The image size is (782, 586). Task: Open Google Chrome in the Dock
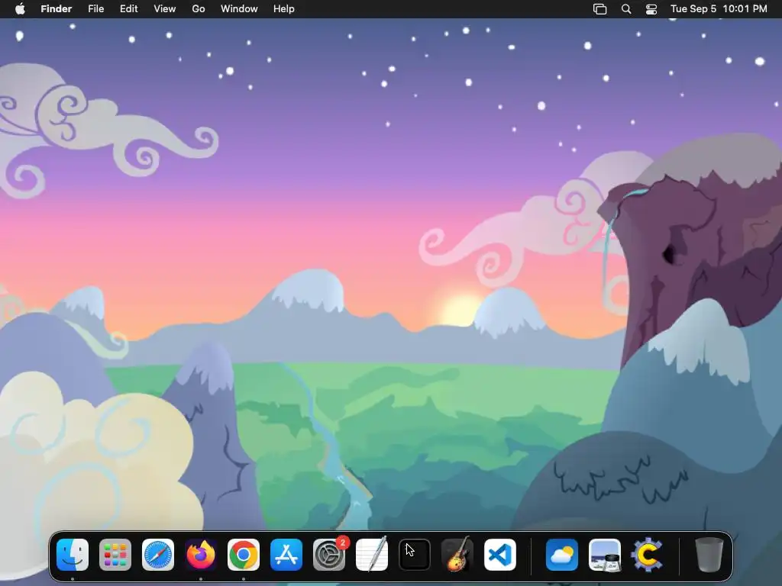click(x=244, y=555)
